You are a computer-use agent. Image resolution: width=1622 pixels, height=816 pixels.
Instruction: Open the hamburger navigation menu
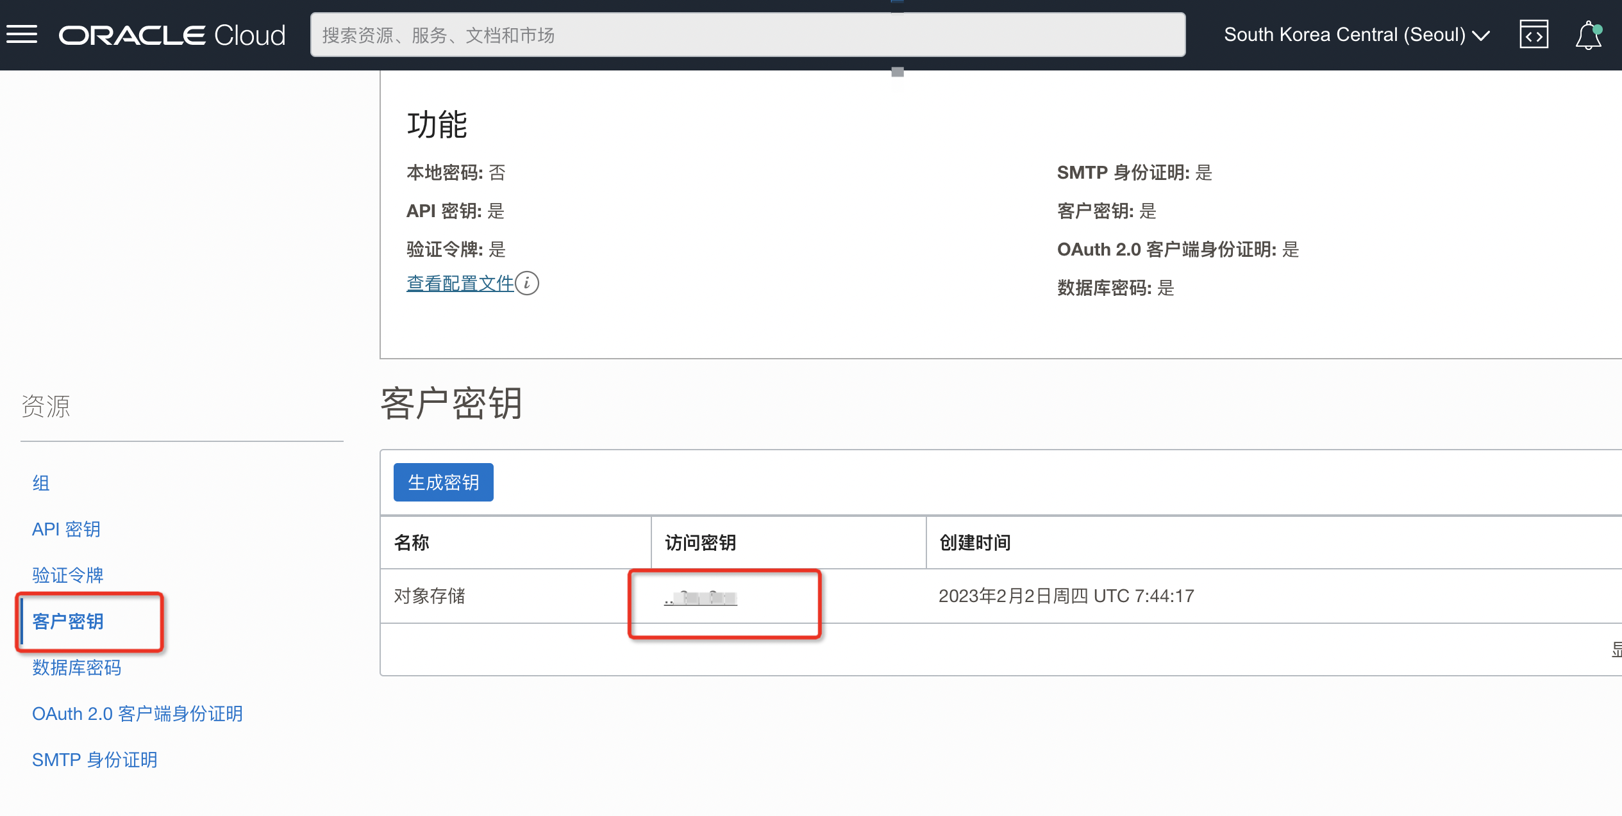tap(22, 35)
